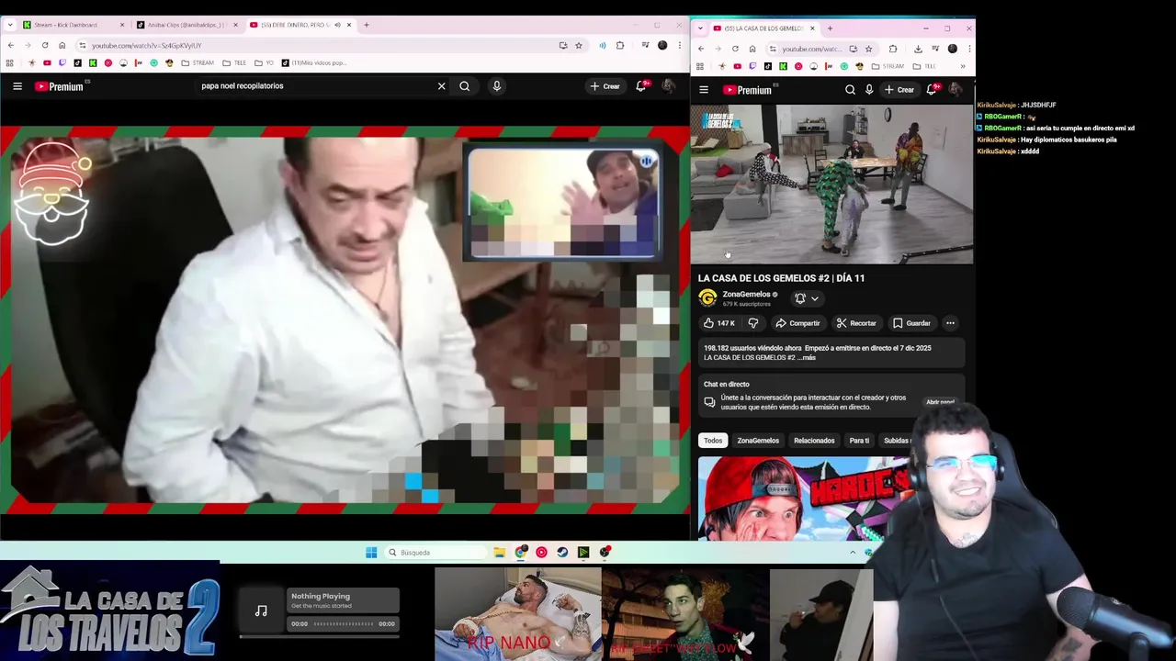
Task: Select the 'Para ti' filter chip
Action: coord(859,441)
